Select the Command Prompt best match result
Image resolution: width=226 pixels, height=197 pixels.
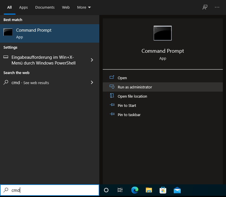pos(49,33)
